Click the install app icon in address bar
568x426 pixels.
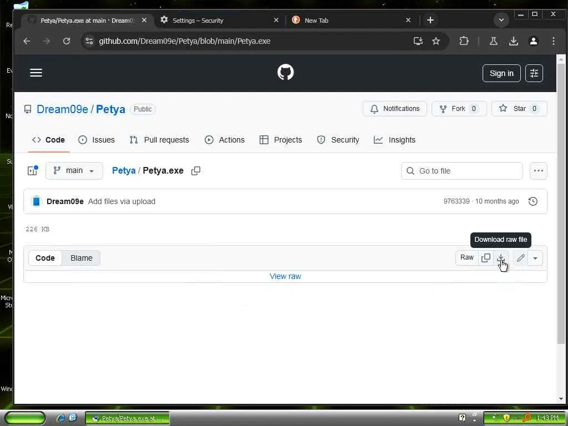[x=418, y=41]
